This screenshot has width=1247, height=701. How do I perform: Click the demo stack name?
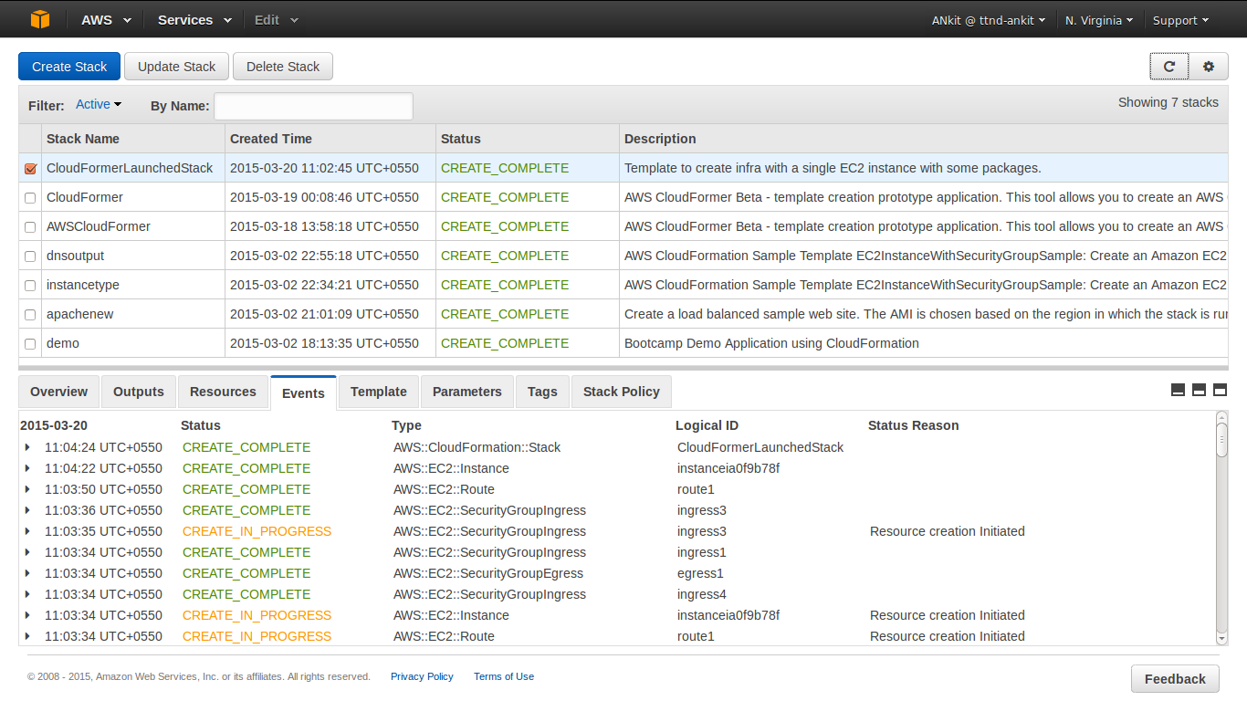pyautogui.click(x=63, y=343)
